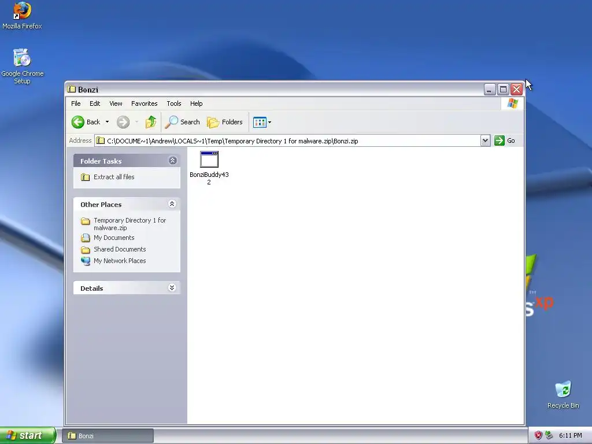Close the Bonzi window

tap(516, 90)
